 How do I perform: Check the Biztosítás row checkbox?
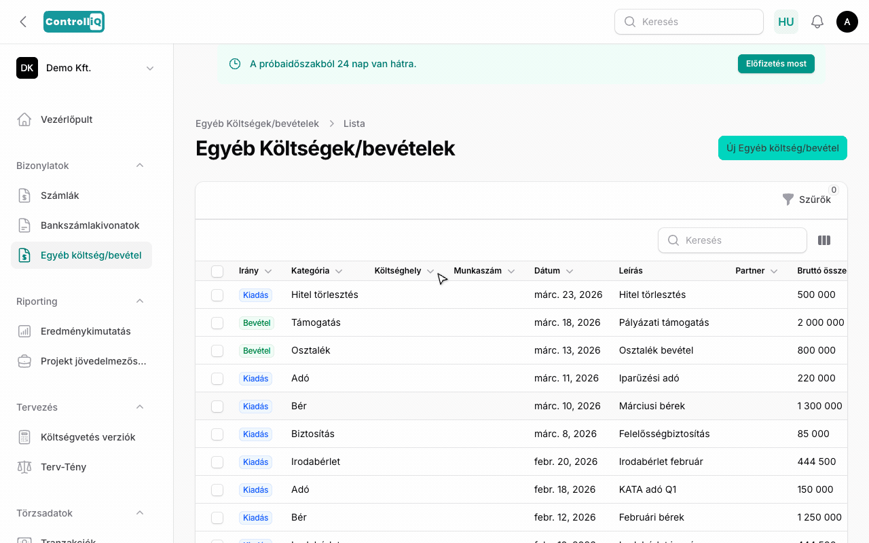217,434
